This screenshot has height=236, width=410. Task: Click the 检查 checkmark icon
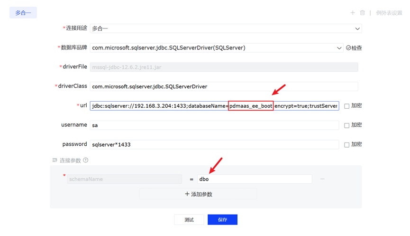pos(348,48)
